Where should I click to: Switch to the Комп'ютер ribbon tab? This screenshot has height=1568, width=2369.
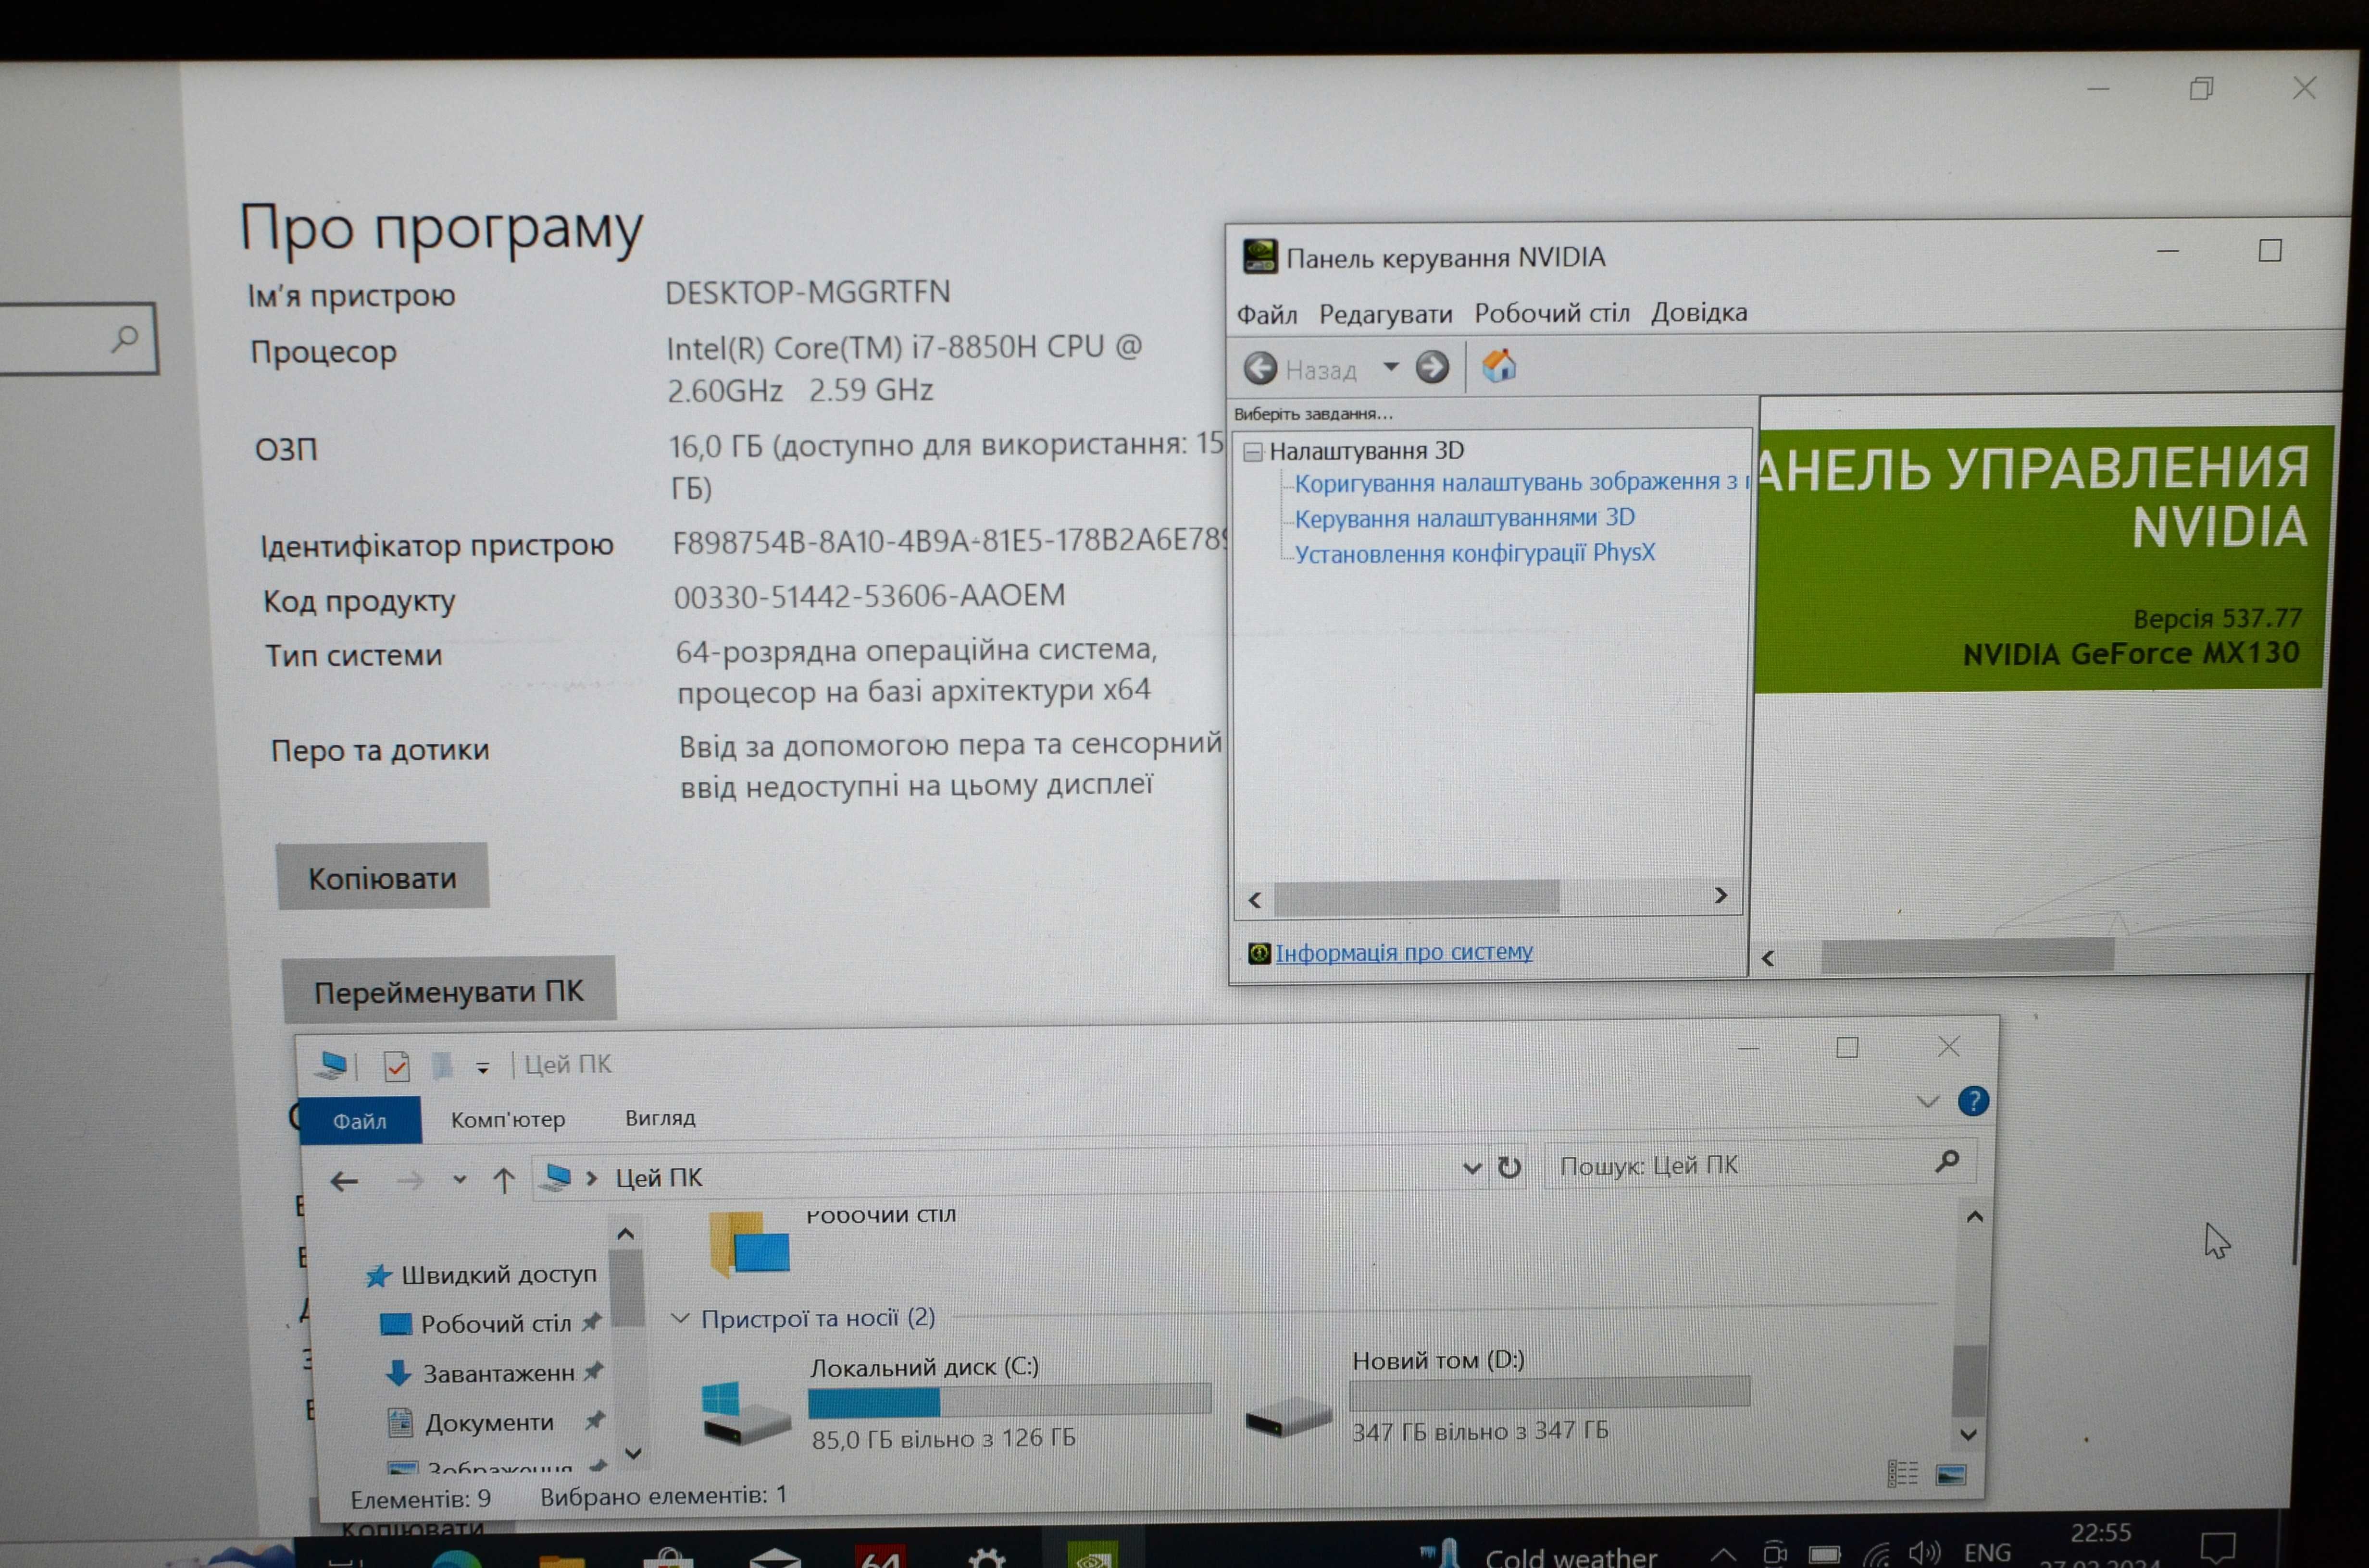pos(508,1120)
